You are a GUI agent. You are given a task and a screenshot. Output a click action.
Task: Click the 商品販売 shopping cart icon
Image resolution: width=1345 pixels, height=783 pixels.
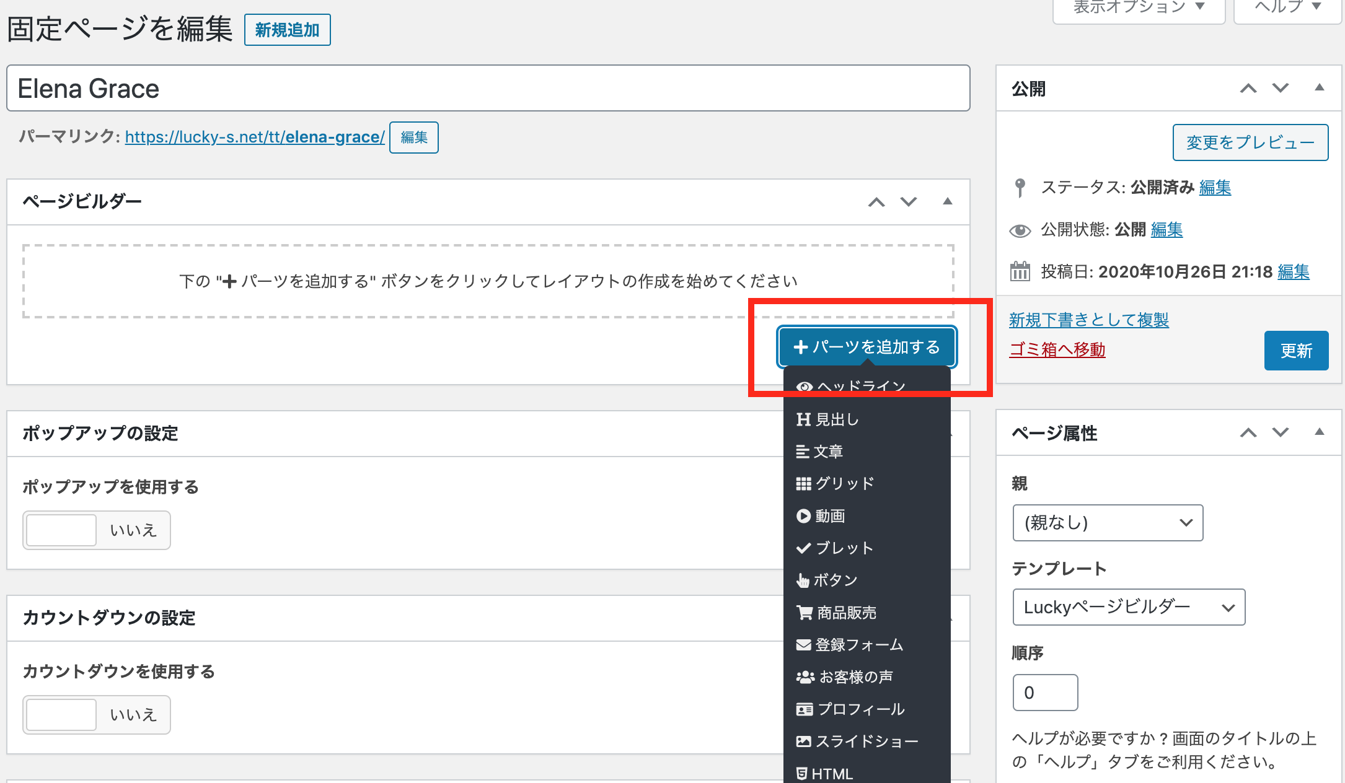pyautogui.click(x=805, y=613)
